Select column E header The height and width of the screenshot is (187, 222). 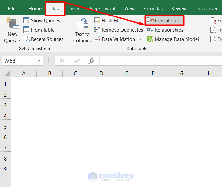127,73
